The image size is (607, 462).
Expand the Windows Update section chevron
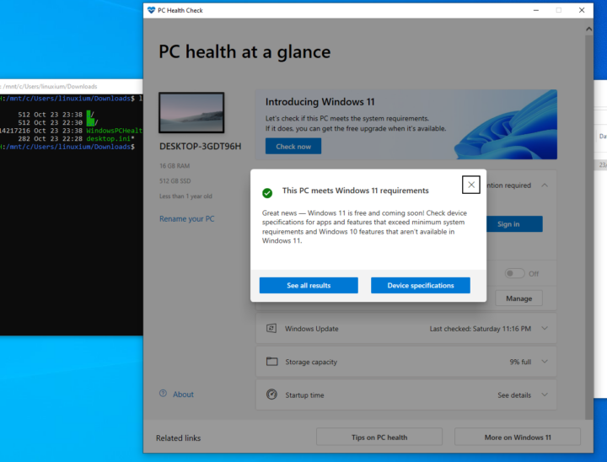tap(545, 329)
